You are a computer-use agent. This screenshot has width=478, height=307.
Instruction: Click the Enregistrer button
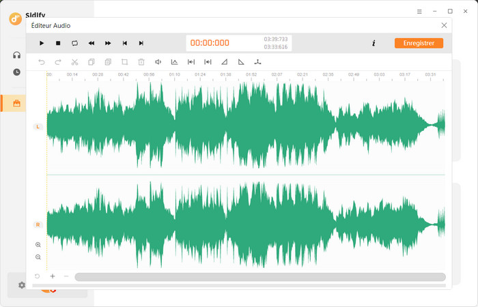pos(419,43)
